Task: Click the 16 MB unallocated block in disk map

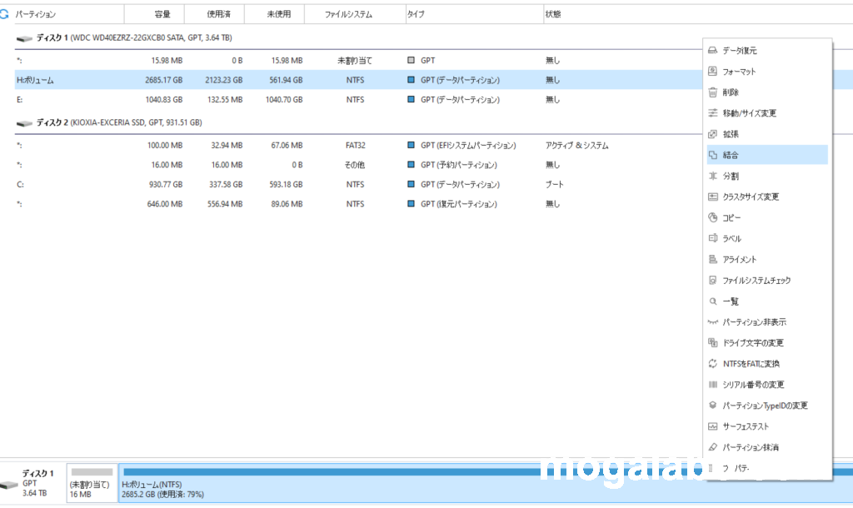Action: tap(92, 483)
